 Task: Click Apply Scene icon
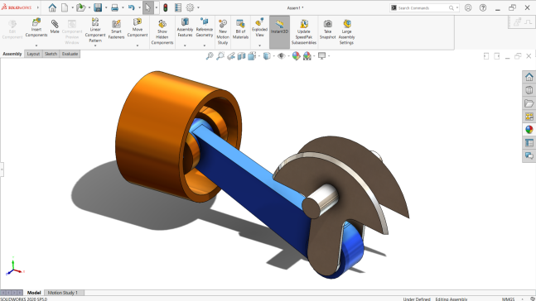(307, 56)
